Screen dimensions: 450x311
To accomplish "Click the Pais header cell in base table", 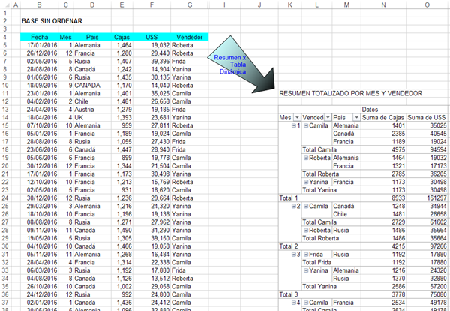I will coord(92,37).
